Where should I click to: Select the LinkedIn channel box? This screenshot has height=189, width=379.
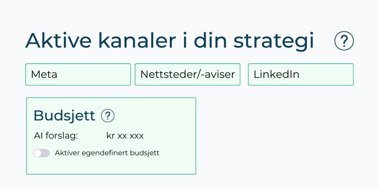301,75
